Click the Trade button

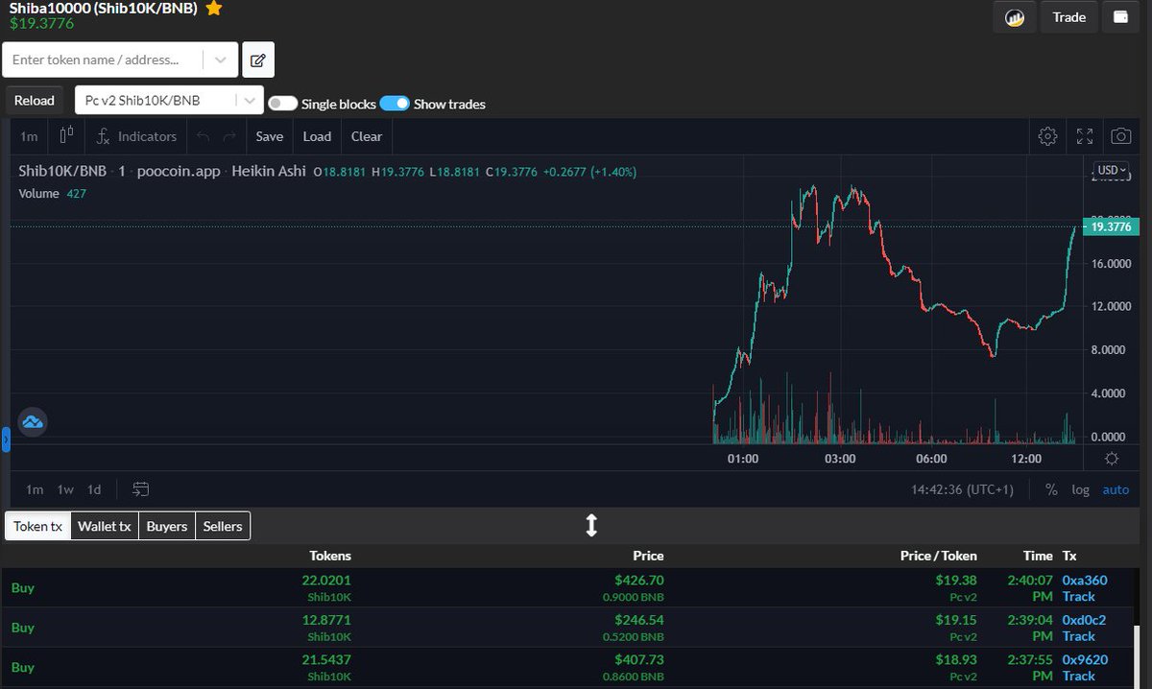click(1068, 16)
